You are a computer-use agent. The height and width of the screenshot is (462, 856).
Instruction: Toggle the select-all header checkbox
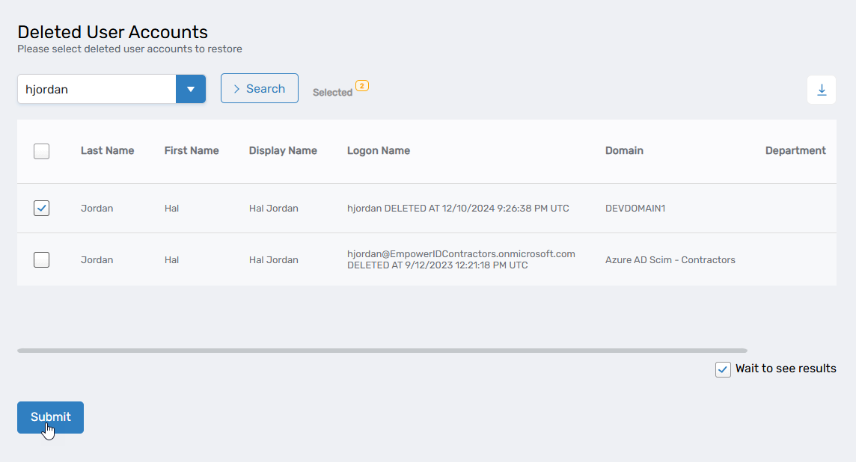coord(42,151)
